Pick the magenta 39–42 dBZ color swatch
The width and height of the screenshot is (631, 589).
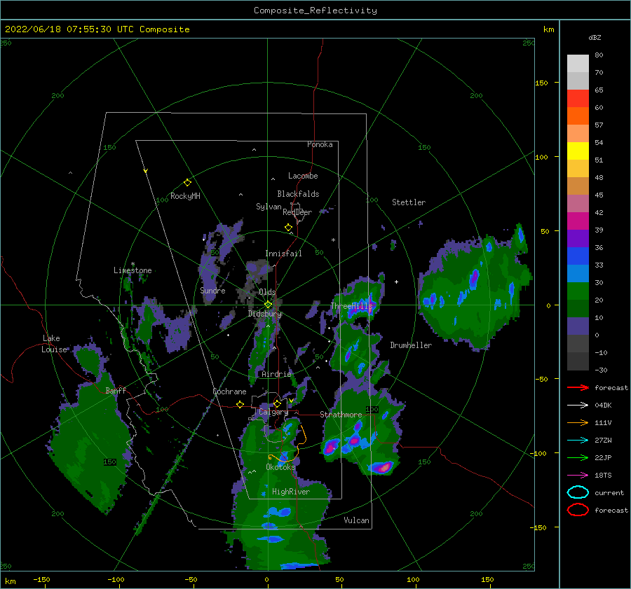(x=578, y=221)
